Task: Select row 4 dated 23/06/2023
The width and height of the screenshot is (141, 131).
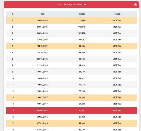Action: pos(71,40)
